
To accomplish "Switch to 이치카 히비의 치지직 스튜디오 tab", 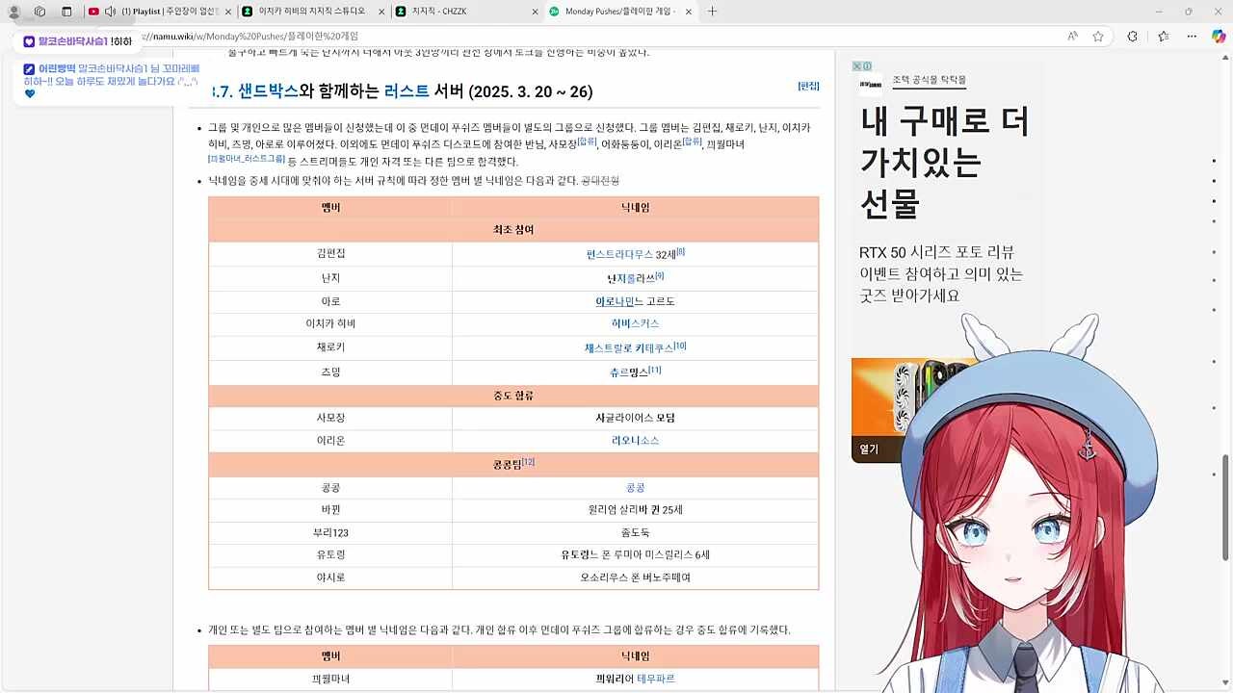I will tap(313, 12).
